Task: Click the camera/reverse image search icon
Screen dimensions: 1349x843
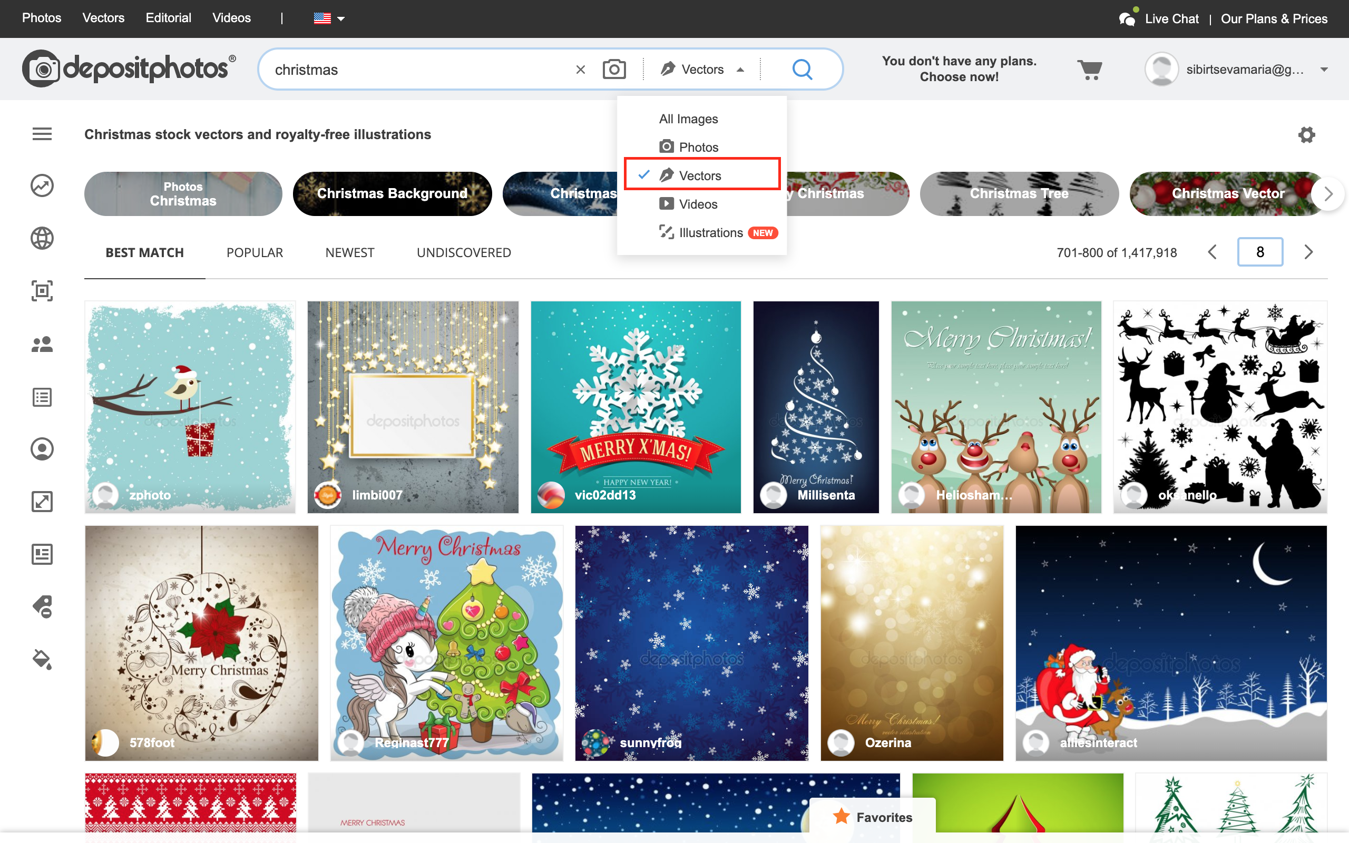Action: pyautogui.click(x=615, y=69)
